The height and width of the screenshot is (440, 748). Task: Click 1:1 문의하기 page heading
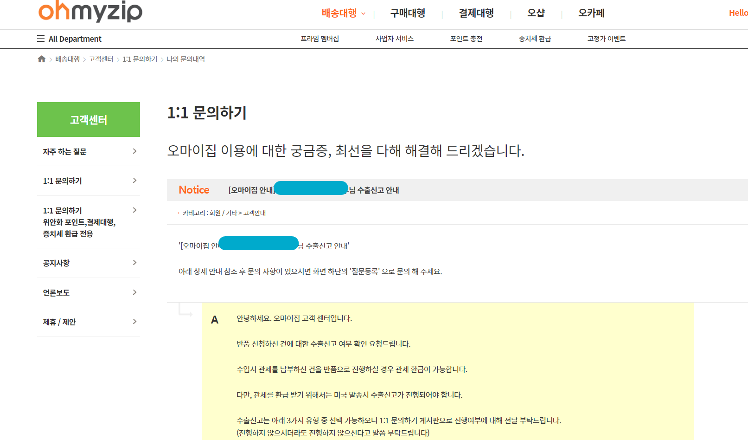(x=207, y=113)
